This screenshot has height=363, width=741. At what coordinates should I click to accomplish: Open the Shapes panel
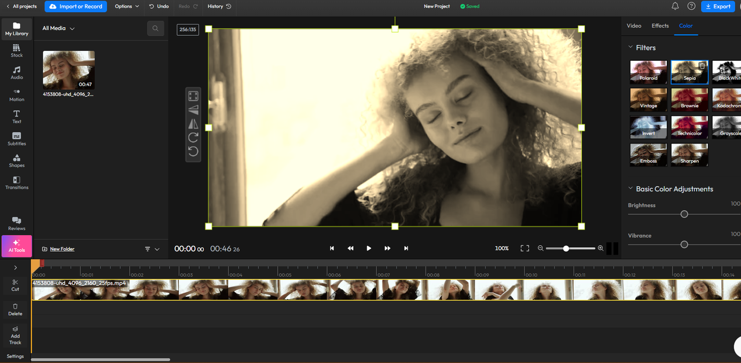(17, 161)
